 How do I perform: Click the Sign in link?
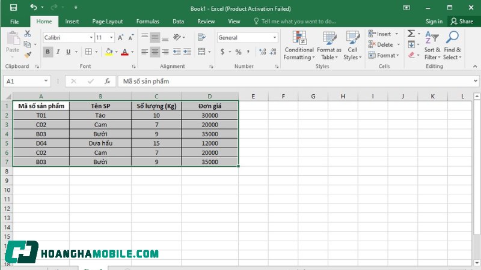tap(434, 22)
